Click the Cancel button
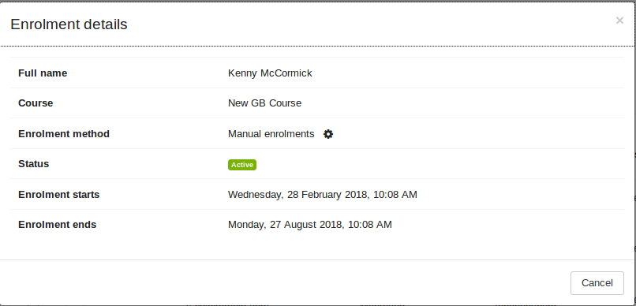Screen dimensions: 636x306 [x=597, y=283]
